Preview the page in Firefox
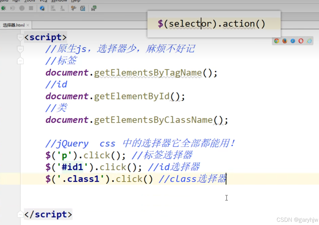The width and height of the screenshot is (319, 225). (x=285, y=41)
